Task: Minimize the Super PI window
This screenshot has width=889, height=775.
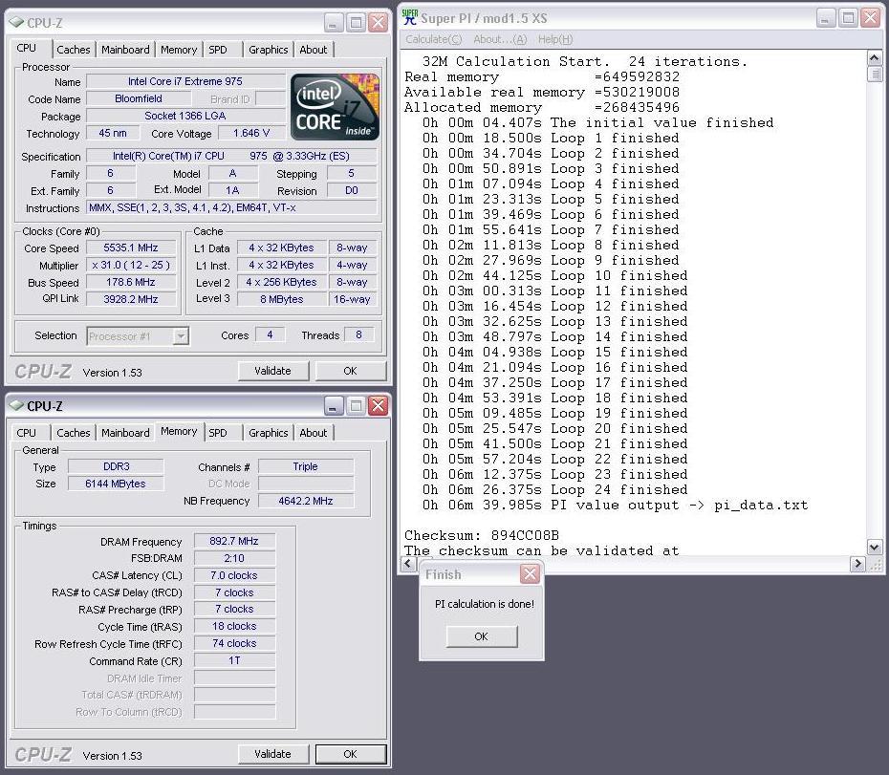Action: (826, 18)
